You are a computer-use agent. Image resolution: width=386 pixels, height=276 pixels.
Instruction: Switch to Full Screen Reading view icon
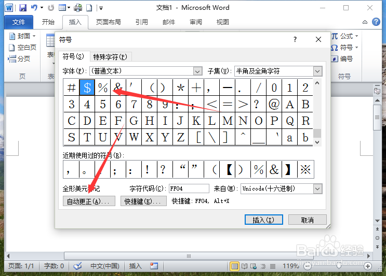point(245,266)
